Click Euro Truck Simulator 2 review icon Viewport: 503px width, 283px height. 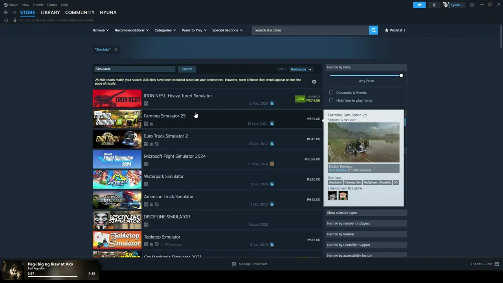coord(272,144)
